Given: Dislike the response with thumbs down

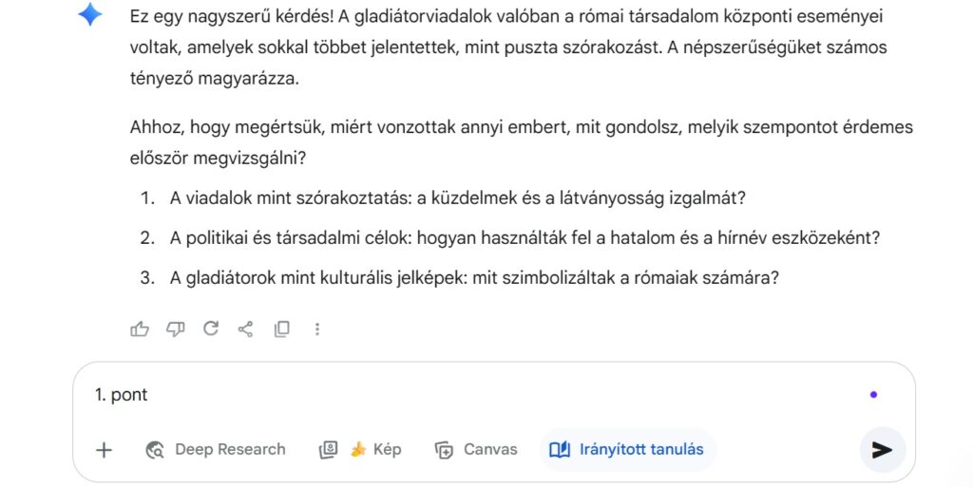Looking at the screenshot, I should click(x=175, y=328).
